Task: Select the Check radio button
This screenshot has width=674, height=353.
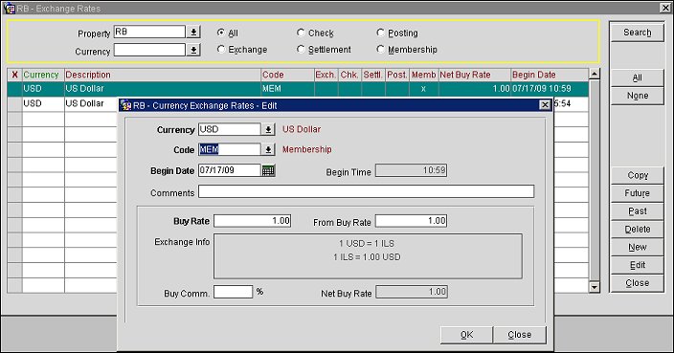Action: [x=301, y=33]
